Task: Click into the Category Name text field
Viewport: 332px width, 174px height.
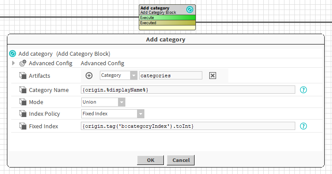Action: pos(188,90)
